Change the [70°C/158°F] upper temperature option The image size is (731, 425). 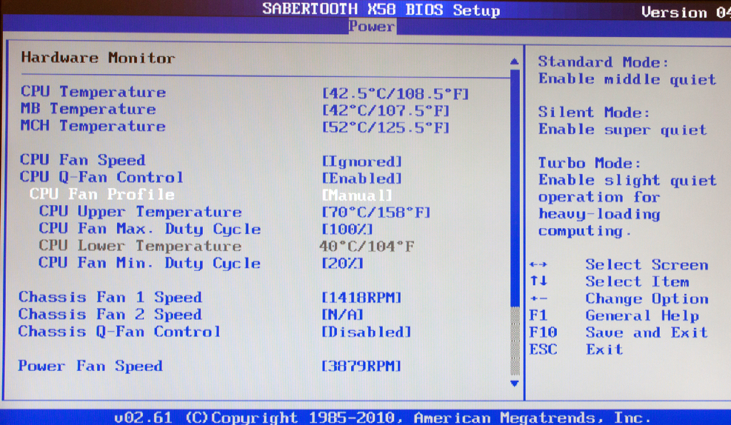point(376,213)
